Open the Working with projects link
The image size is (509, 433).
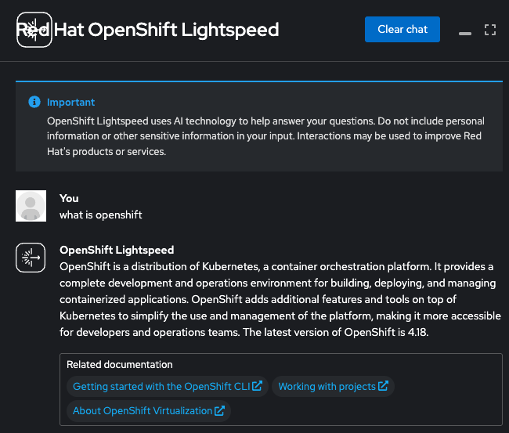[x=327, y=386]
